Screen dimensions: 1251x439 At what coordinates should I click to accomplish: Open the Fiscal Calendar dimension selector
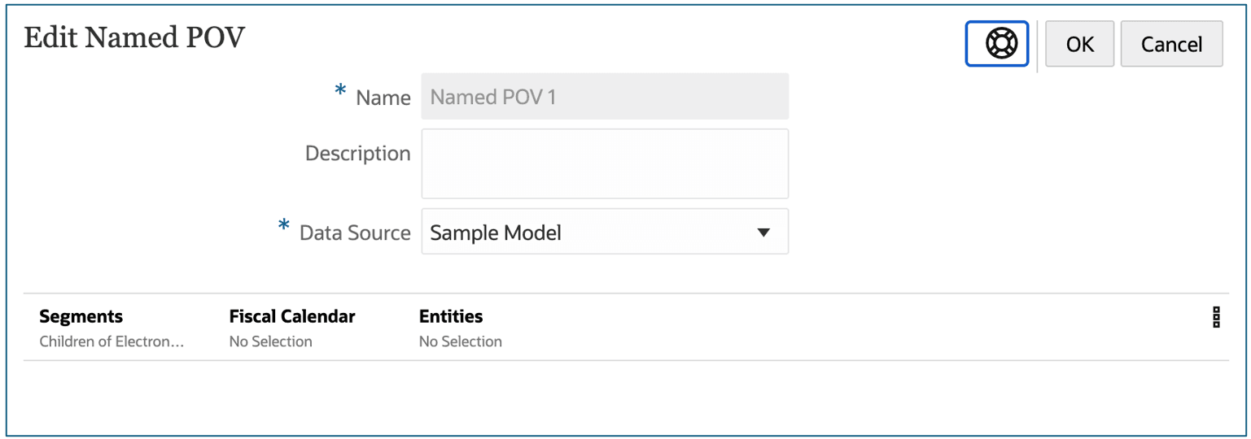pyautogui.click(x=292, y=316)
